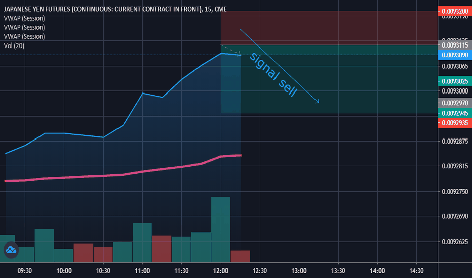Click the 13:30 time axis label
The image size is (472, 278).
338,271
